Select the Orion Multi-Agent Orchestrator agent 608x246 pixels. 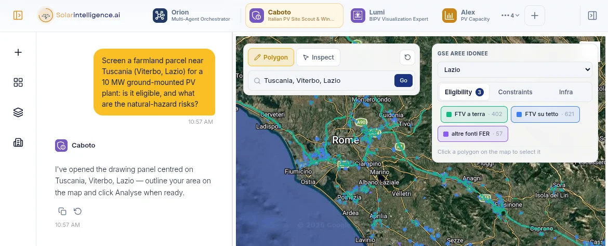click(192, 16)
